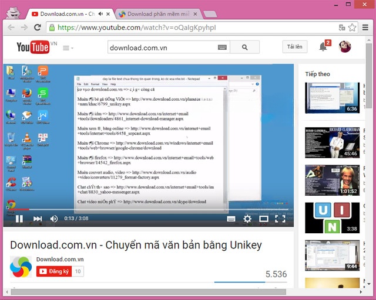
Task: Mute the tab using the speaker icon
Action: tap(100, 14)
